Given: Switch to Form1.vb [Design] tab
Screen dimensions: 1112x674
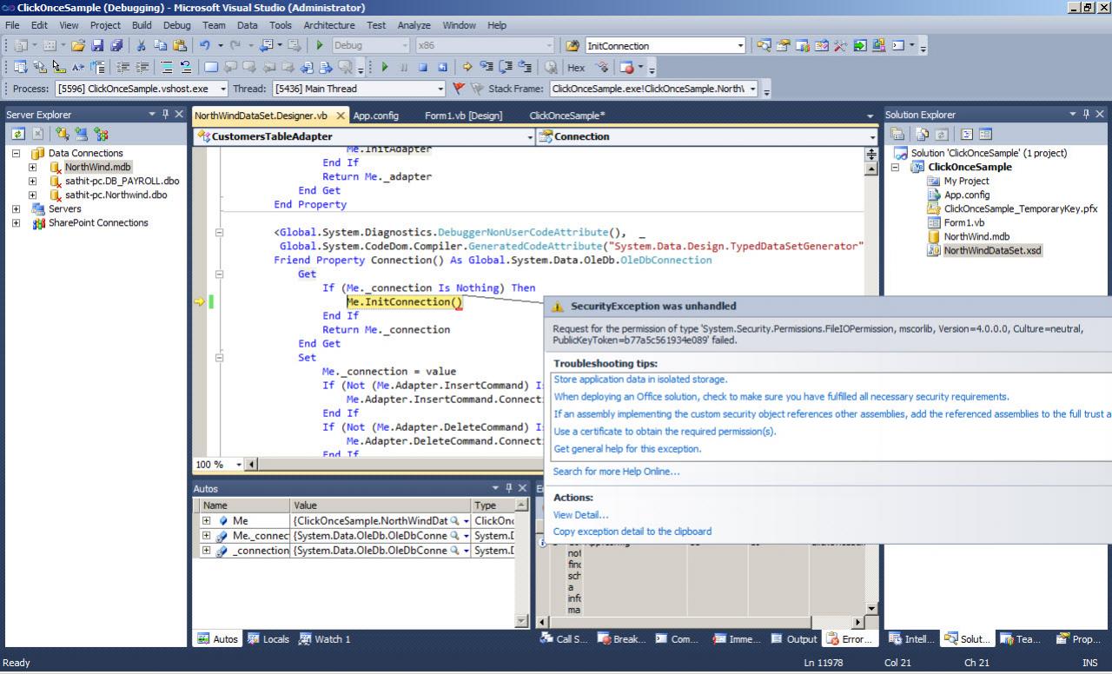Looking at the screenshot, I should click(x=463, y=116).
